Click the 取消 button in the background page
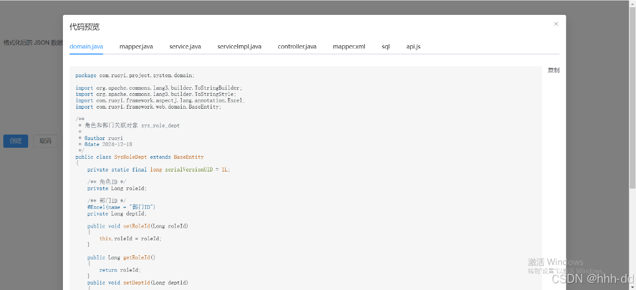636x290 pixels. point(45,141)
